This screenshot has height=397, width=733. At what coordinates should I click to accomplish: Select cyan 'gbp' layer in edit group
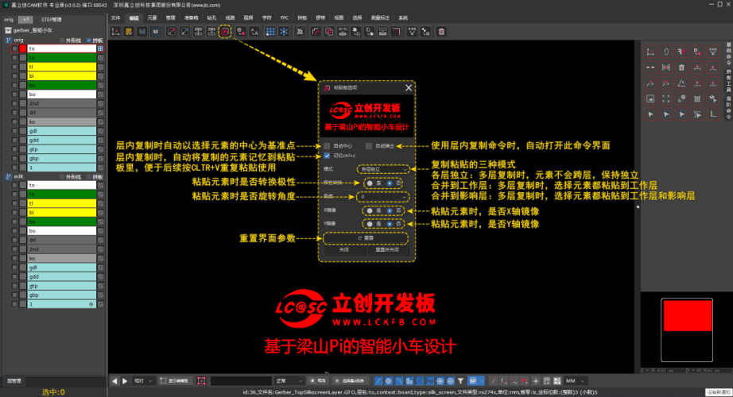click(x=62, y=295)
